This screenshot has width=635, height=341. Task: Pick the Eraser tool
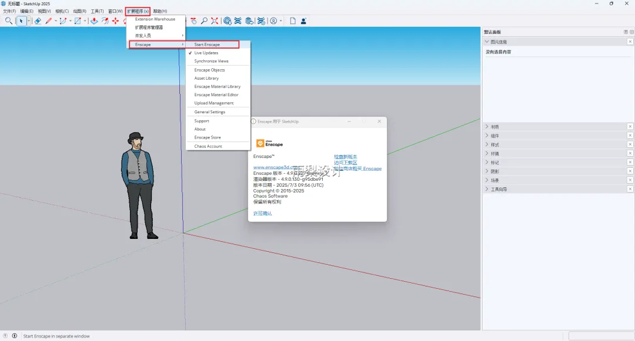(38, 21)
